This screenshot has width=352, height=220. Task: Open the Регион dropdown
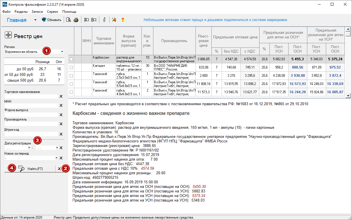pos(62,52)
